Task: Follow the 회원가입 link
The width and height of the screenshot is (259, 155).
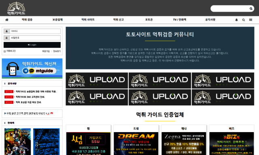Action: click(x=46, y=51)
